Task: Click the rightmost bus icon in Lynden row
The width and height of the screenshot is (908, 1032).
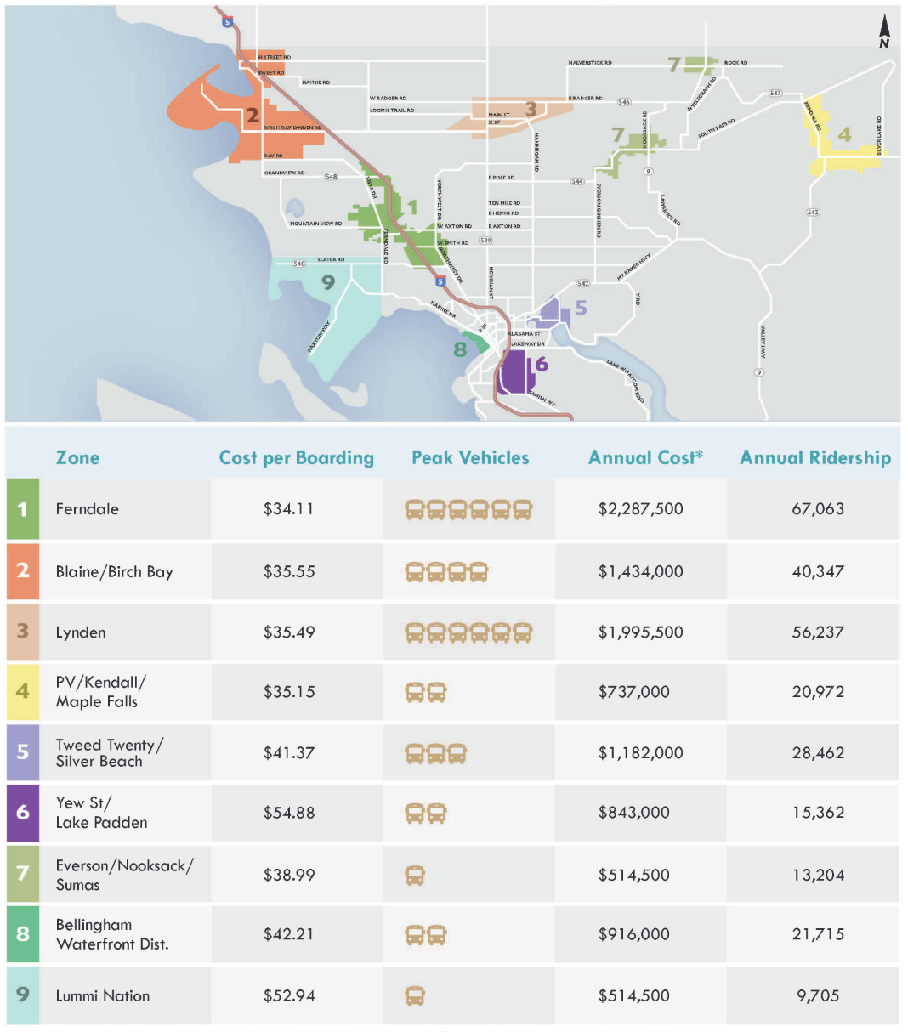Action: 522,632
